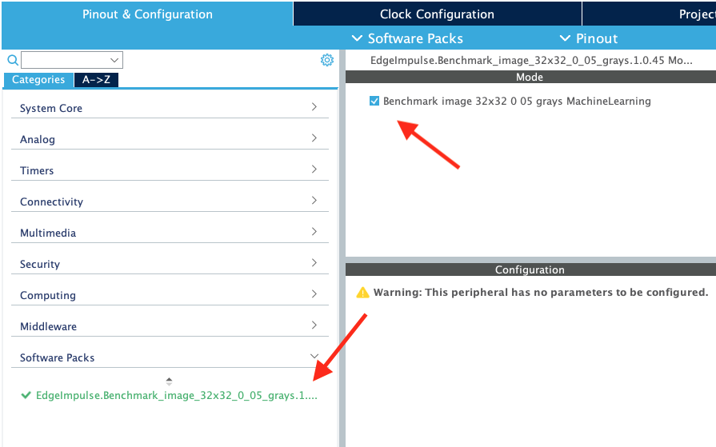Image resolution: width=716 pixels, height=447 pixels.
Task: Click the Configuration section header
Action: (530, 269)
